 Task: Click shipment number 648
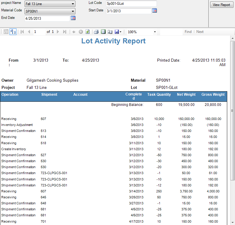click(x=43, y=203)
